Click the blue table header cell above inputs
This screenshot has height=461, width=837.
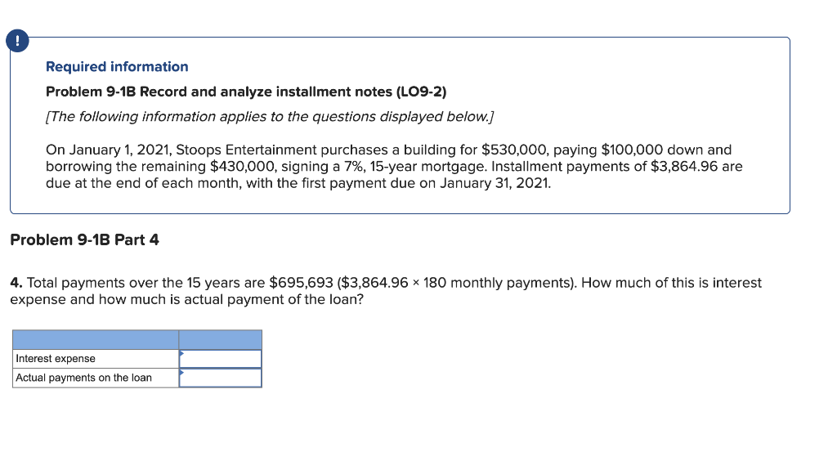(x=221, y=340)
